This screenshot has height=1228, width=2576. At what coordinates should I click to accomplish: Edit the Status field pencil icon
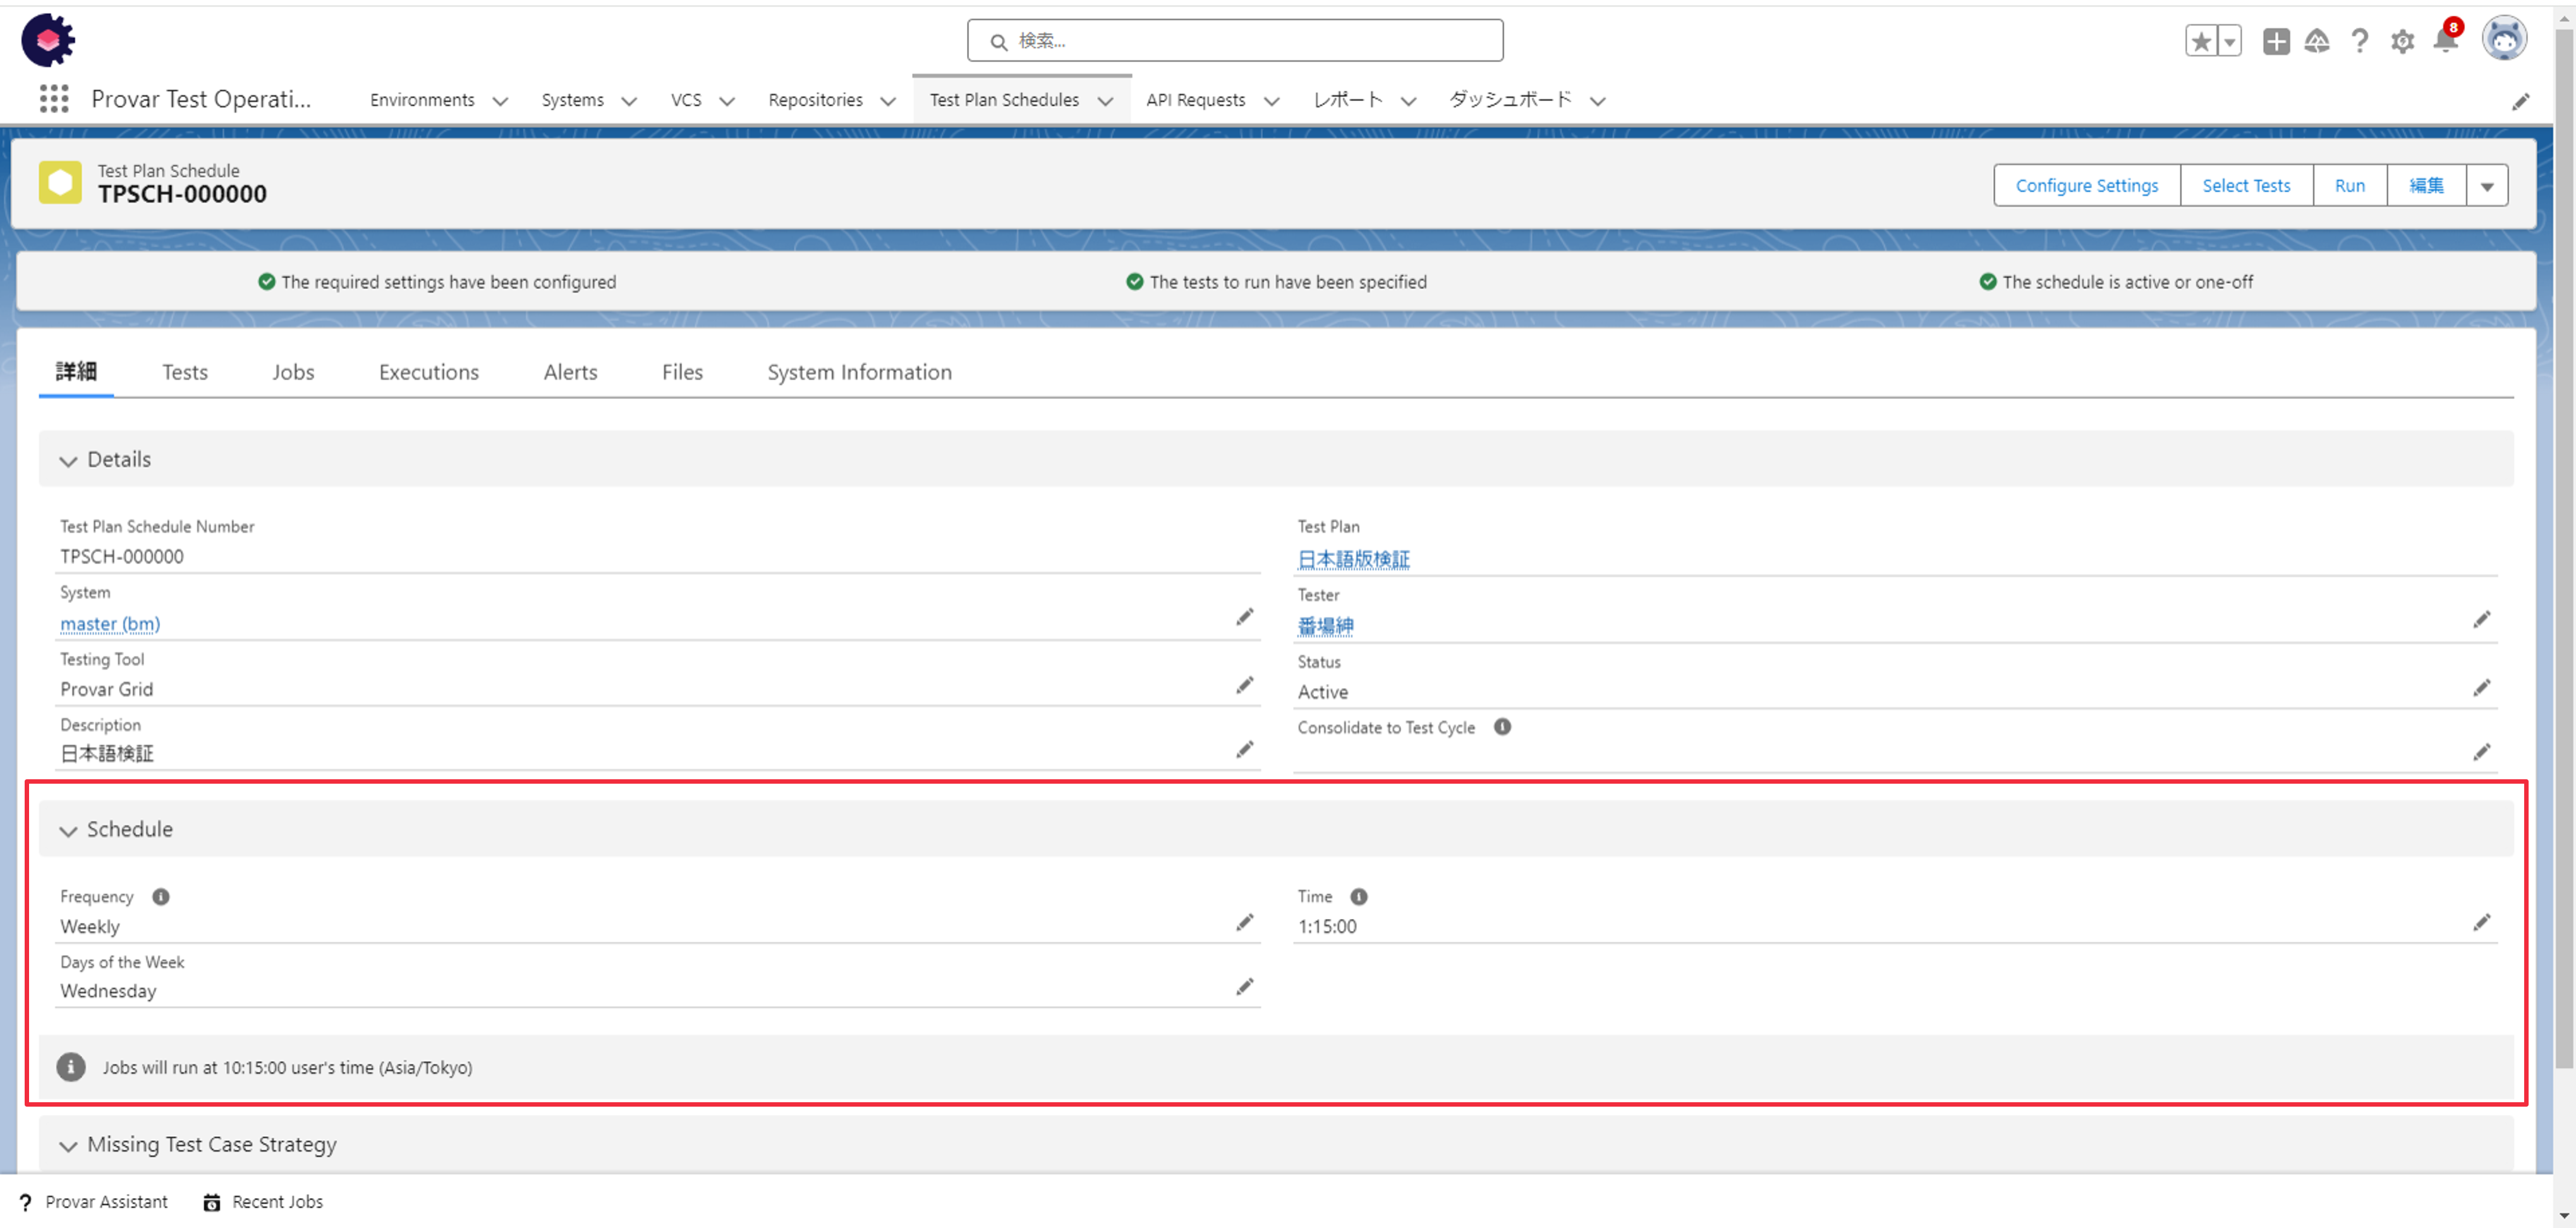click(x=2481, y=688)
